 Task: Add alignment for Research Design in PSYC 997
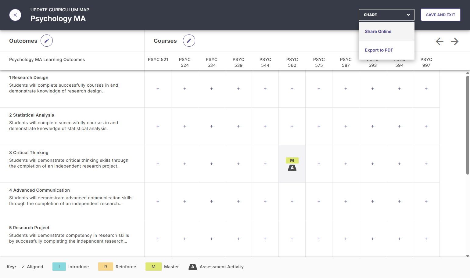click(426, 89)
